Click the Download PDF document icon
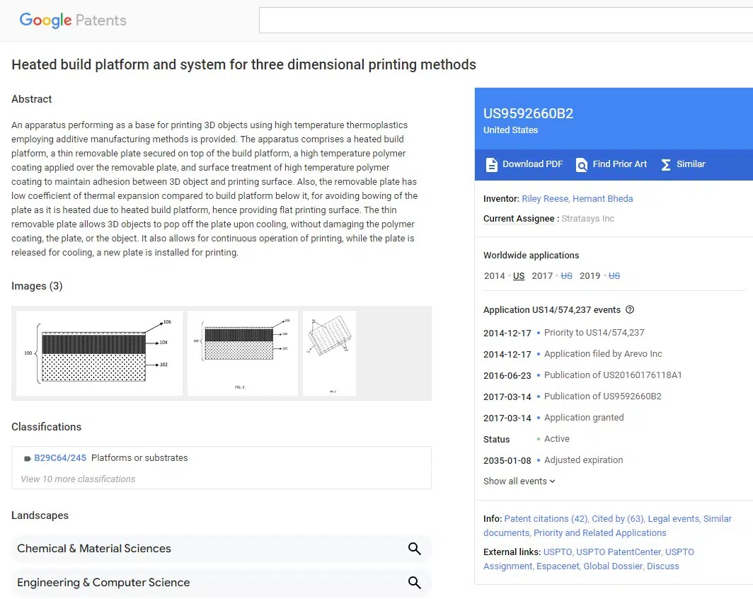Image resolution: width=753 pixels, height=599 pixels. tap(491, 165)
